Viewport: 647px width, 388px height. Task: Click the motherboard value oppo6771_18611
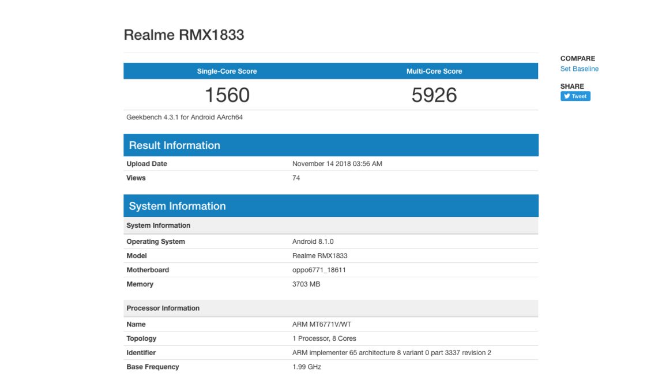point(319,270)
